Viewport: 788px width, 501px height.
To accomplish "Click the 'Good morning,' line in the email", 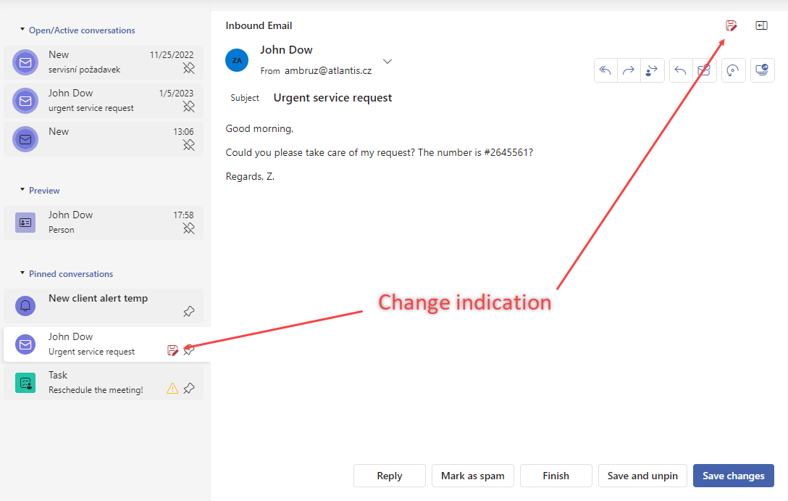I will [x=259, y=129].
